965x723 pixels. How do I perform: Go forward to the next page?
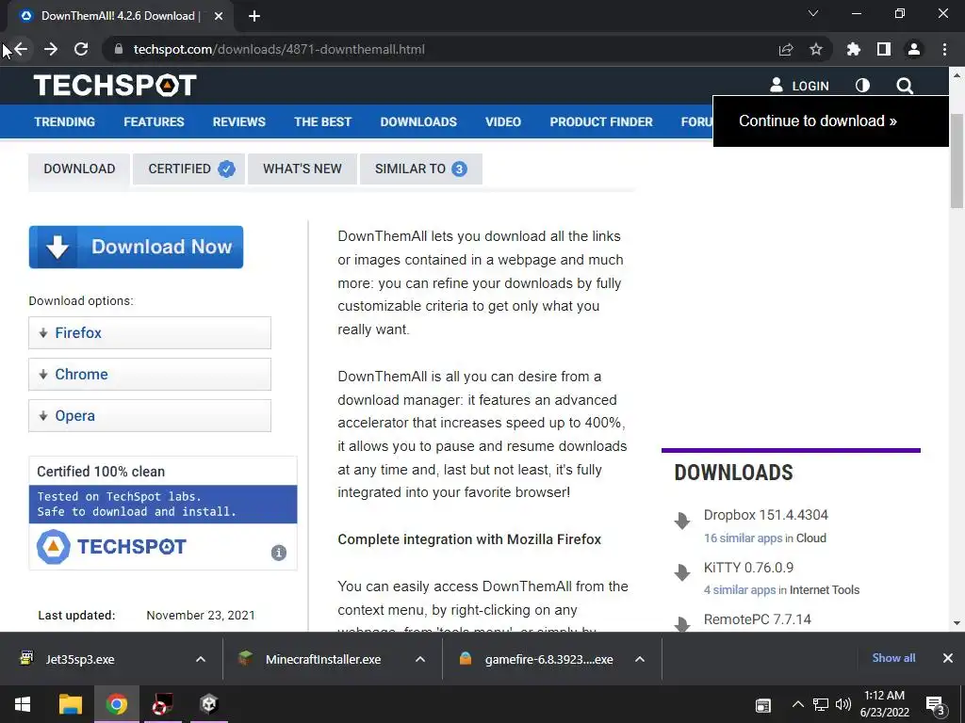coord(51,49)
